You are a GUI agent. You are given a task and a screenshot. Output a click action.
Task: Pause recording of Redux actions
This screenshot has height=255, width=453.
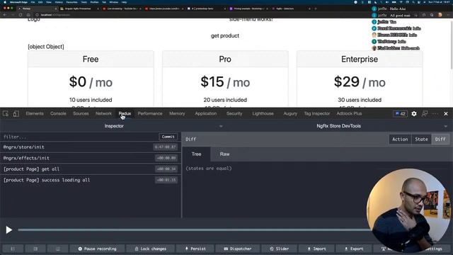tap(97, 249)
